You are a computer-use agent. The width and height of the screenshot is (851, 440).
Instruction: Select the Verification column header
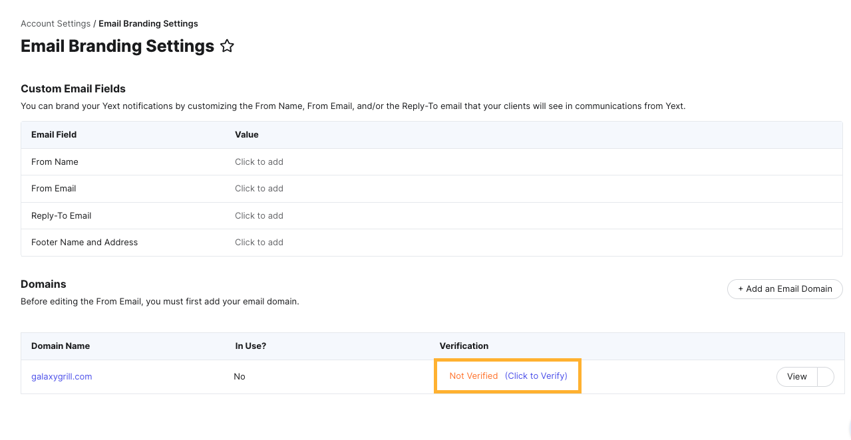(x=464, y=346)
